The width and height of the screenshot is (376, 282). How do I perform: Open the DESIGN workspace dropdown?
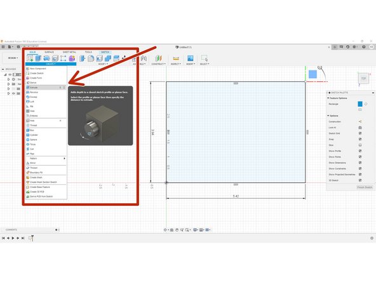(13, 58)
